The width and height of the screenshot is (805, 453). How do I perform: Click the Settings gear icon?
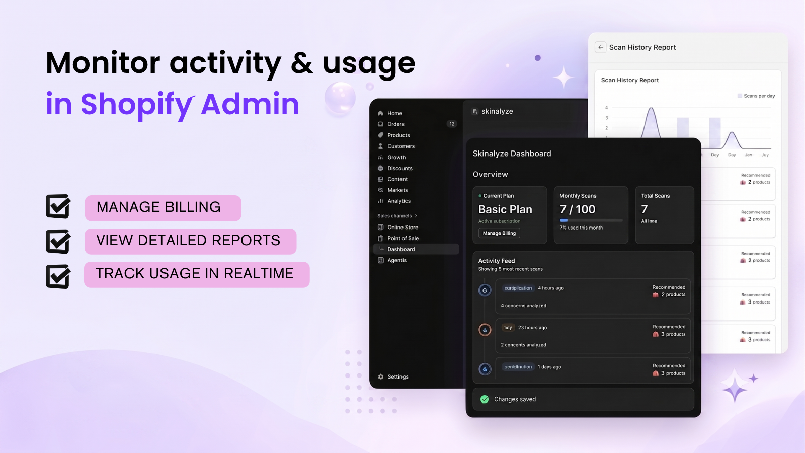381,376
